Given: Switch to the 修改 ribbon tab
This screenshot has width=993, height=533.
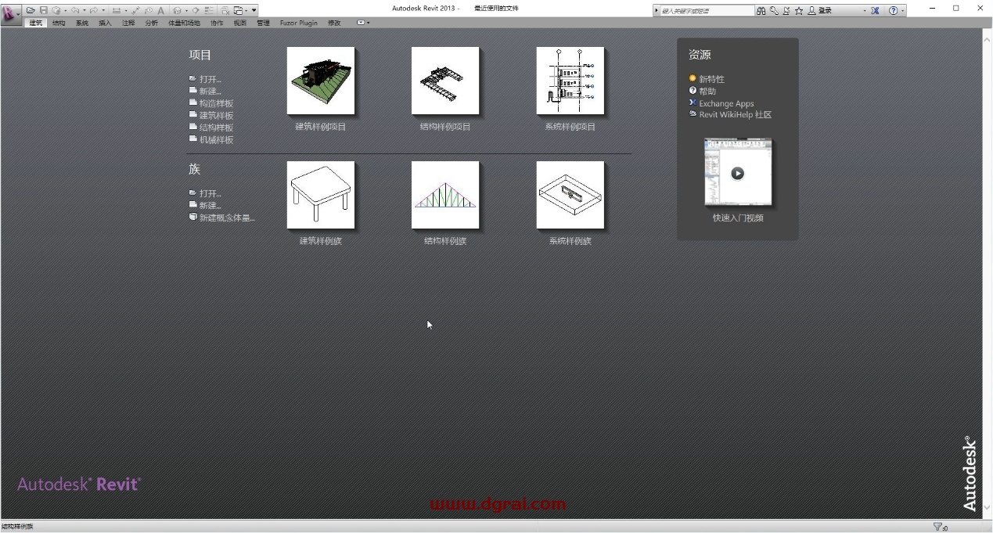Looking at the screenshot, I should pos(334,23).
